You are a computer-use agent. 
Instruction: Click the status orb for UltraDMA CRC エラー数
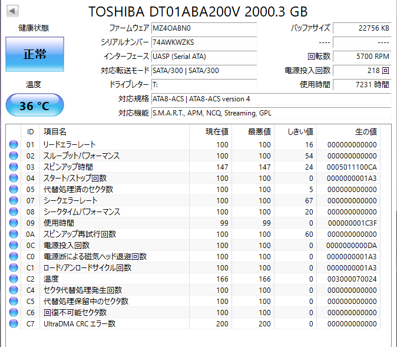click(14, 323)
